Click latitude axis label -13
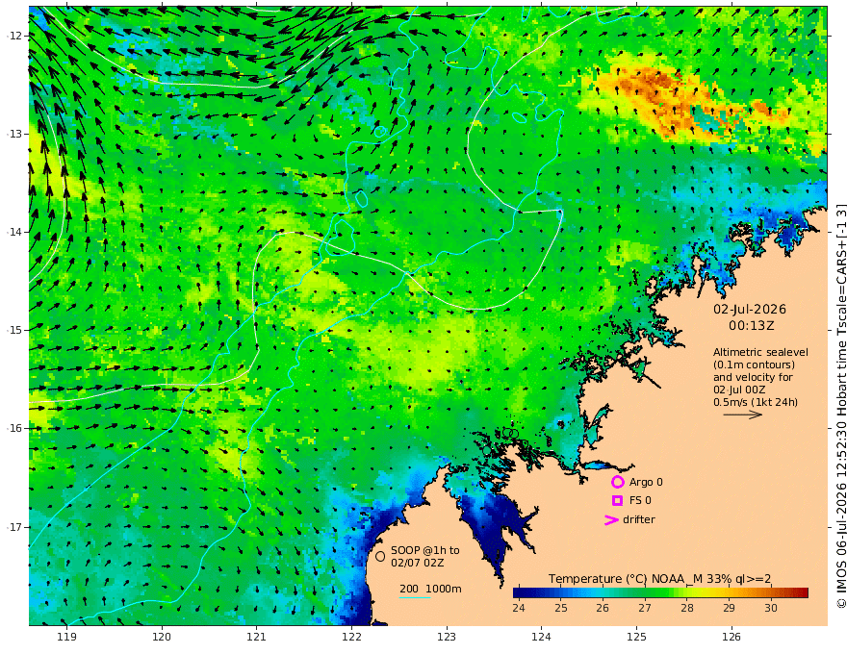Image resolution: width=847 pixels, height=654 pixels. pos(14,134)
